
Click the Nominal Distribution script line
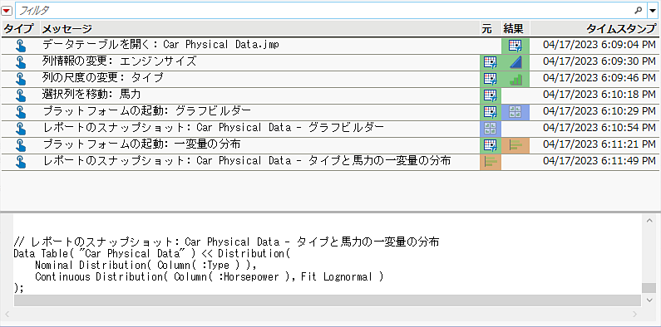(x=146, y=266)
